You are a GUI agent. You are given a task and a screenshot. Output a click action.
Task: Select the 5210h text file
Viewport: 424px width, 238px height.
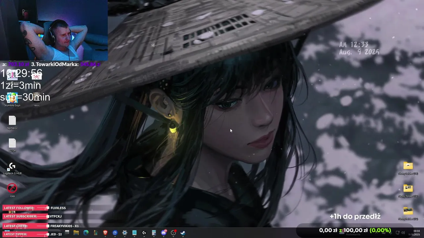12,145
